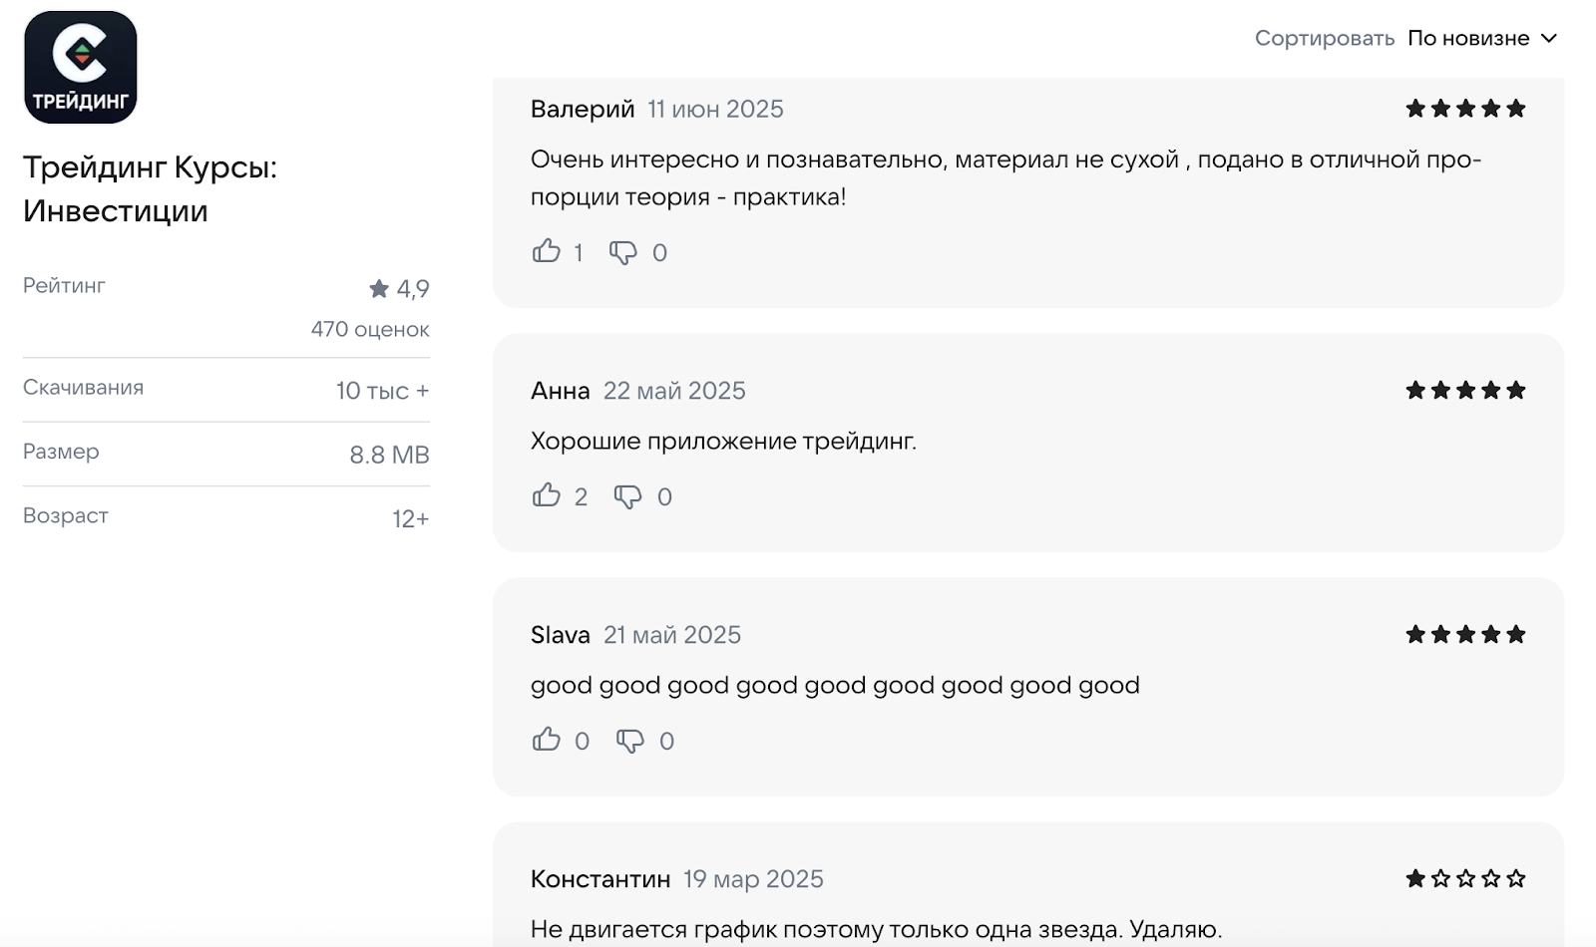Thumbs down Анна's review
Viewport: 1596px width, 947px height.
coord(627,496)
